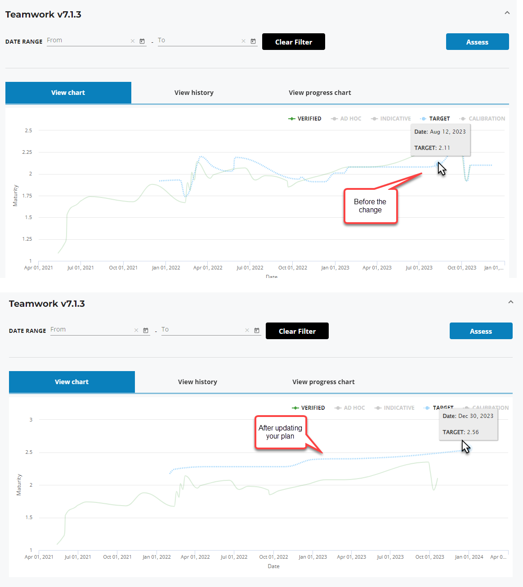Screen dimensions: 523x587
Task: Switch to the View history tab
Action: click(194, 93)
